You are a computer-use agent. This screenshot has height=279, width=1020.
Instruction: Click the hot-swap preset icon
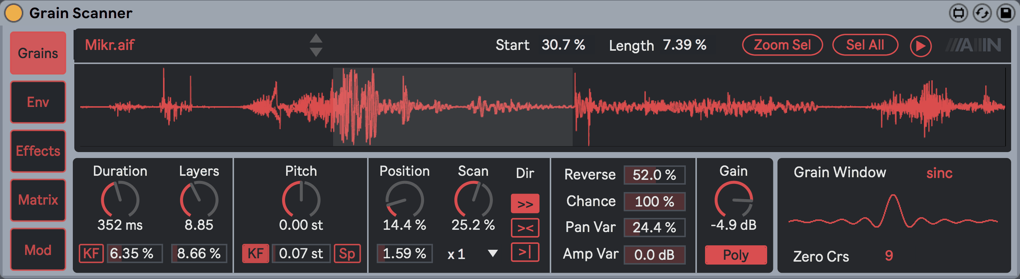click(x=982, y=13)
